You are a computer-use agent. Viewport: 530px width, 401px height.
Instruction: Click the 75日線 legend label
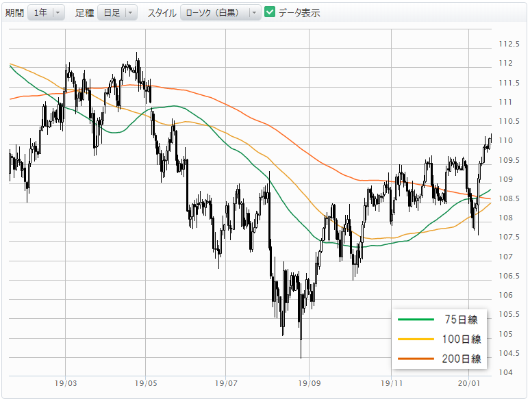click(461, 320)
